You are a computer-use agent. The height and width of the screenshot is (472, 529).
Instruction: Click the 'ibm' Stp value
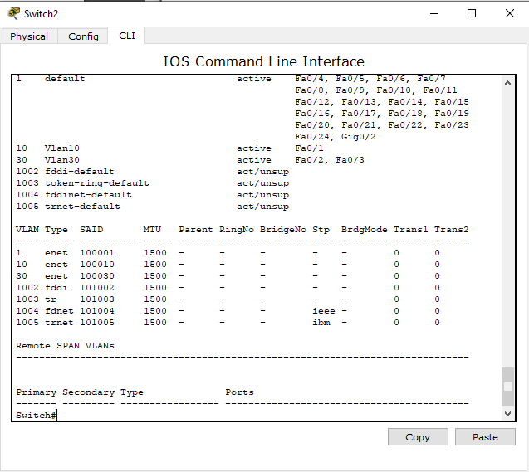[x=321, y=323]
